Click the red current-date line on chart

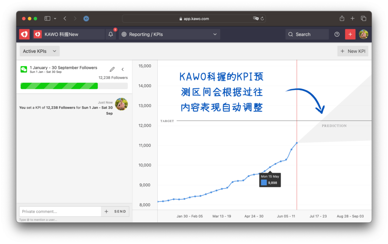pyautogui.click(x=297, y=135)
